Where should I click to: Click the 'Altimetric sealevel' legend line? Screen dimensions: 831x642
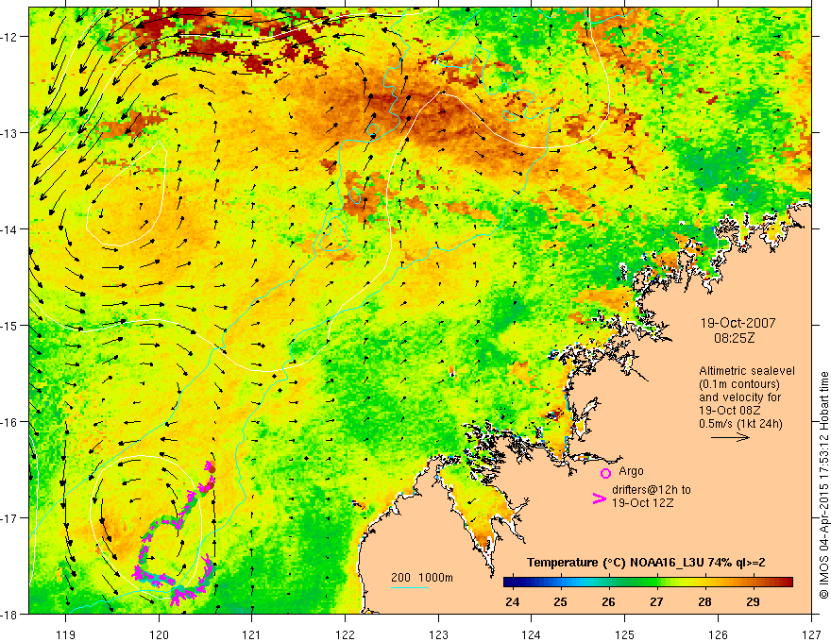pos(747,371)
